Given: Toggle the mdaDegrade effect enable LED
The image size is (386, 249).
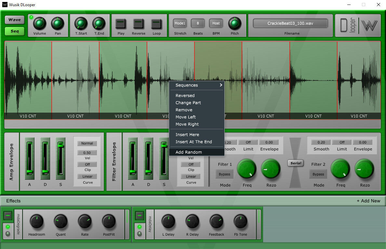Looking at the screenshot, I should point(8,227).
